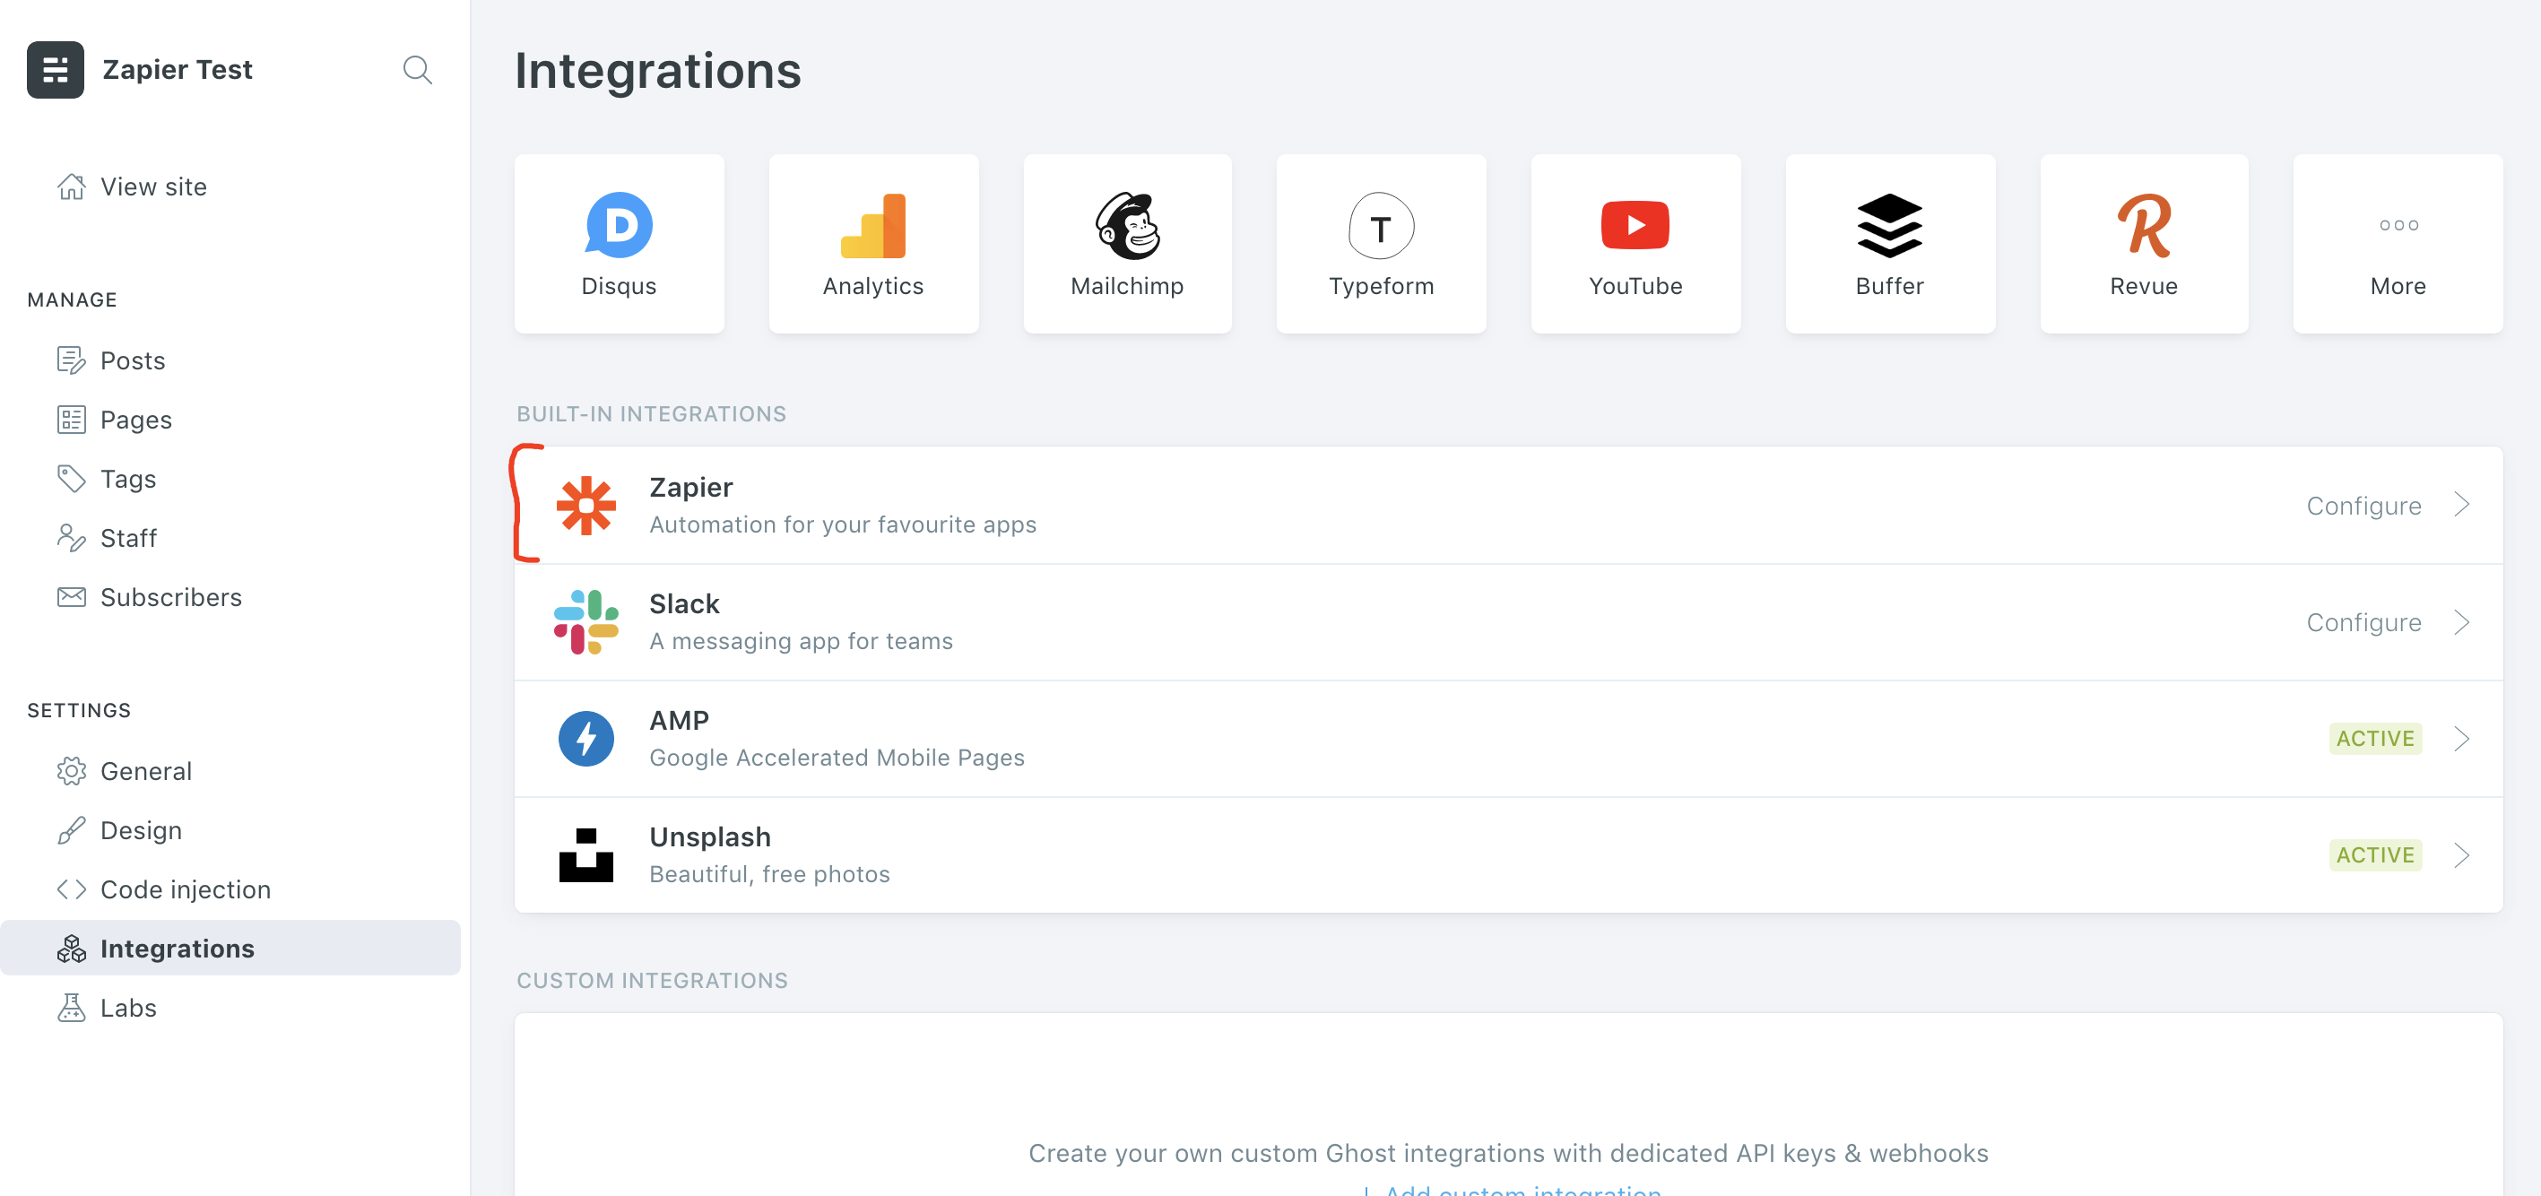Click the Integrations cubes icon
Screen dimensions: 2541x1196
[x=71, y=948]
